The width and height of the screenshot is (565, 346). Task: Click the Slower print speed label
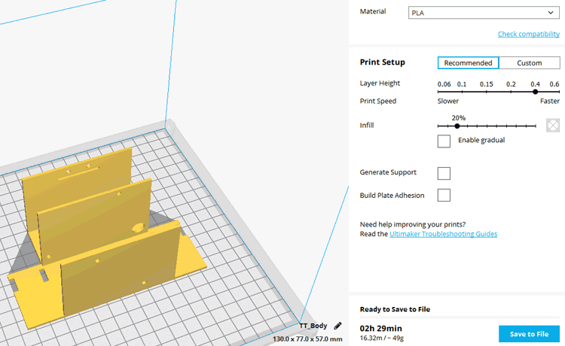[448, 101]
